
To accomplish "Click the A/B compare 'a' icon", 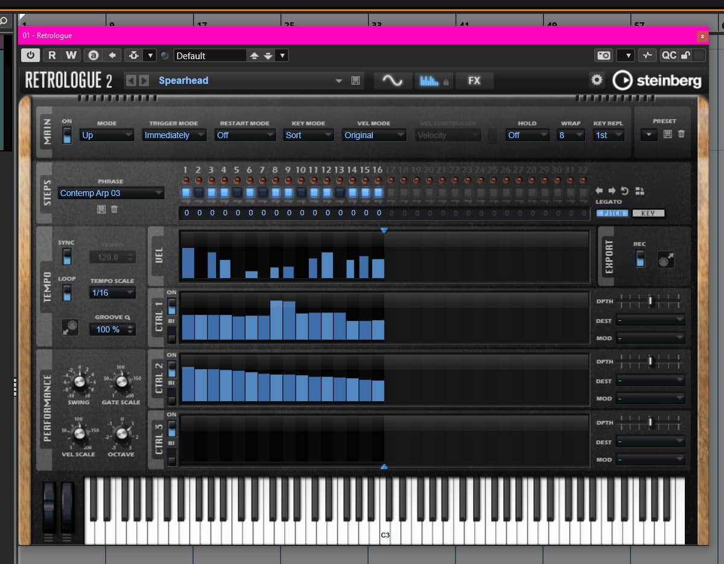I will tap(93, 55).
